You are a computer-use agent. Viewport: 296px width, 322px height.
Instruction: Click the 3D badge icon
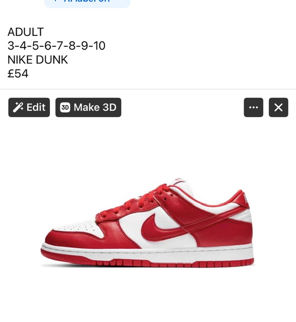tap(65, 107)
